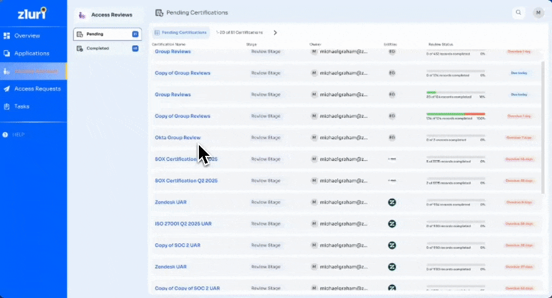This screenshot has height=298, width=552.
Task: Open search with the magnifier icon
Action: 518,12
